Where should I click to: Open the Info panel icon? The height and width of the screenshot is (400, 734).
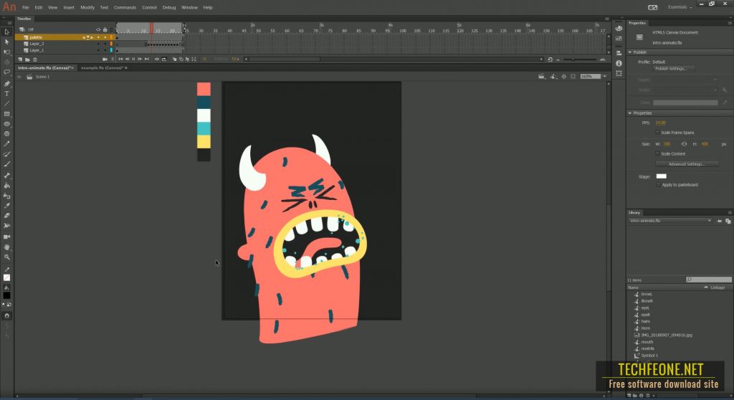(619, 63)
